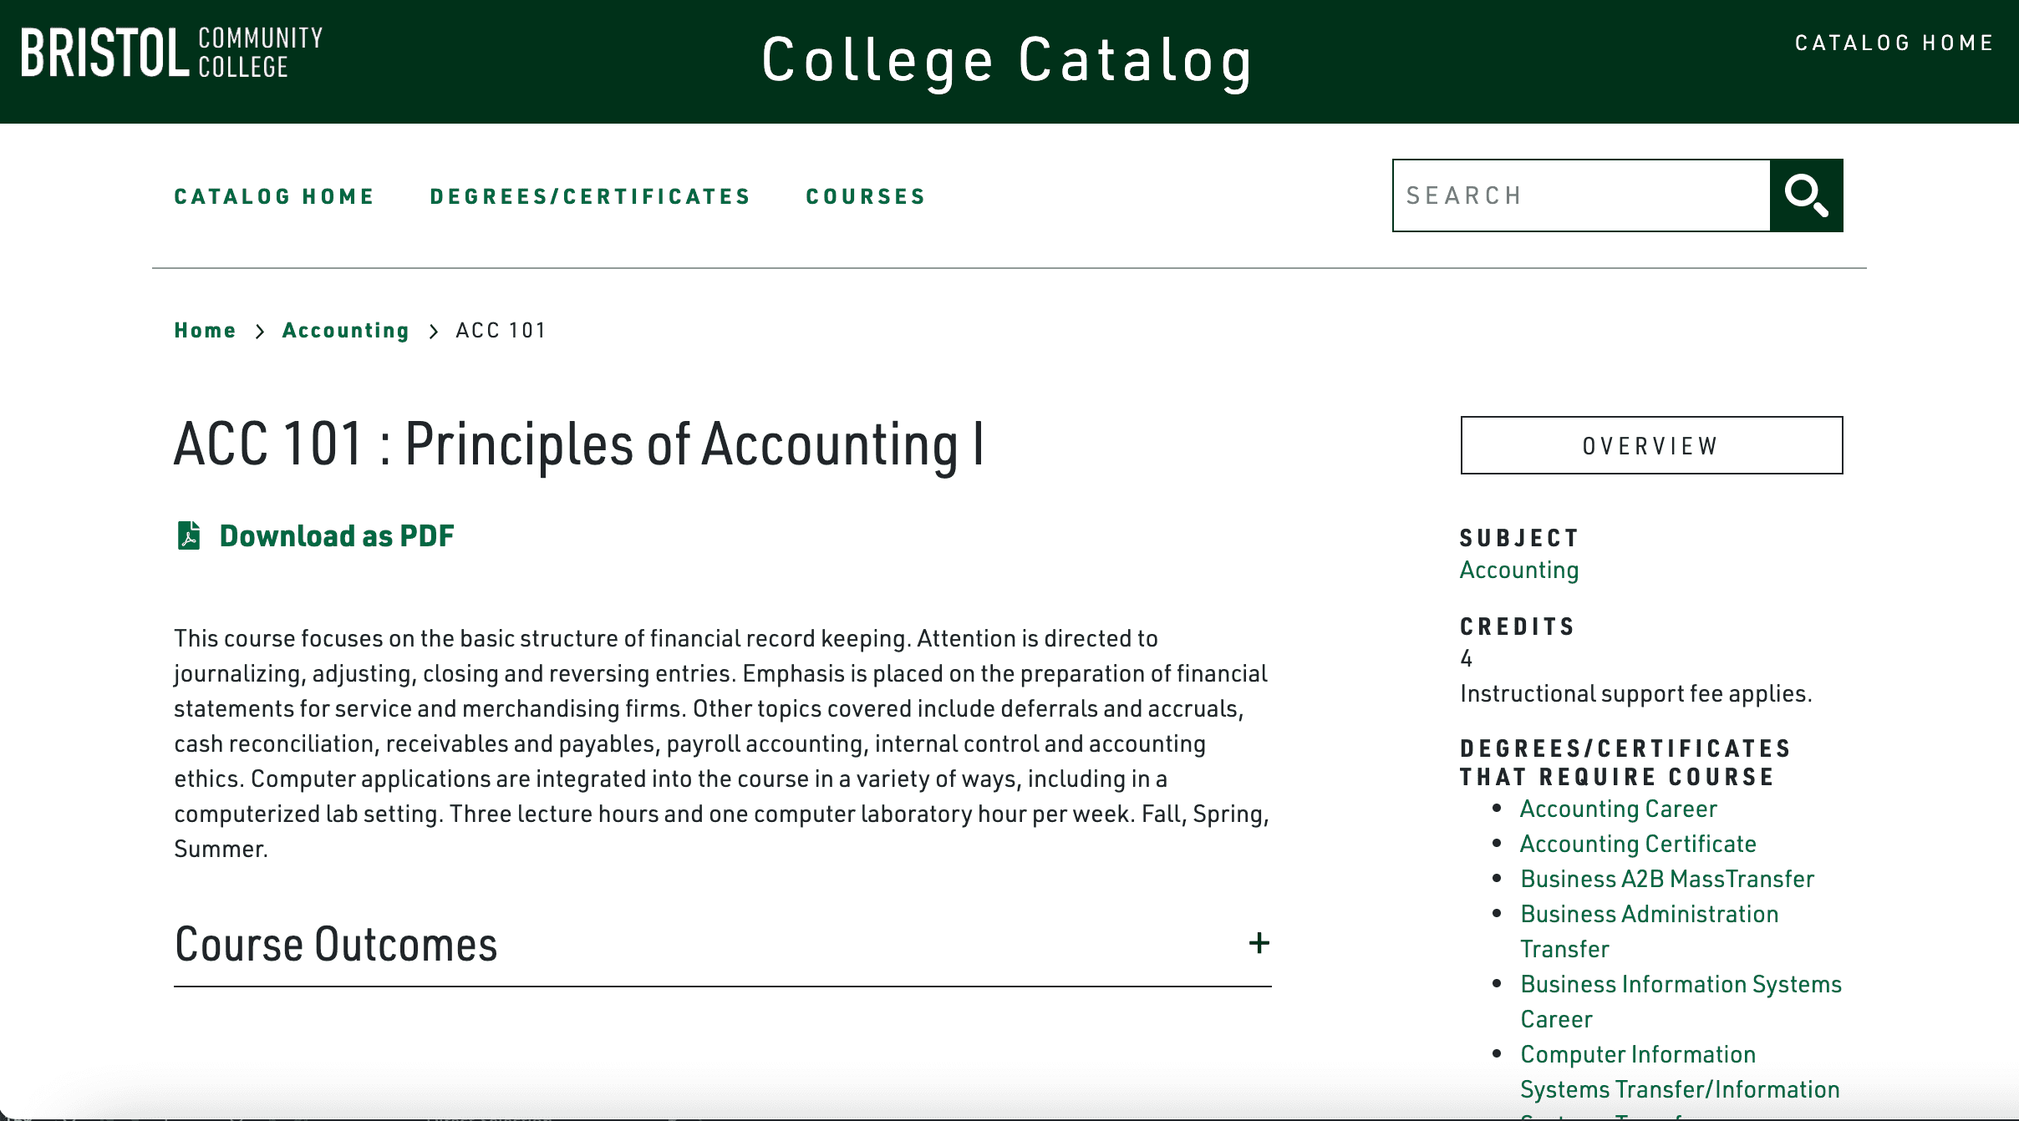Click the Download as PDF link
Image resolution: width=2019 pixels, height=1121 pixels.
pyautogui.click(x=336, y=535)
